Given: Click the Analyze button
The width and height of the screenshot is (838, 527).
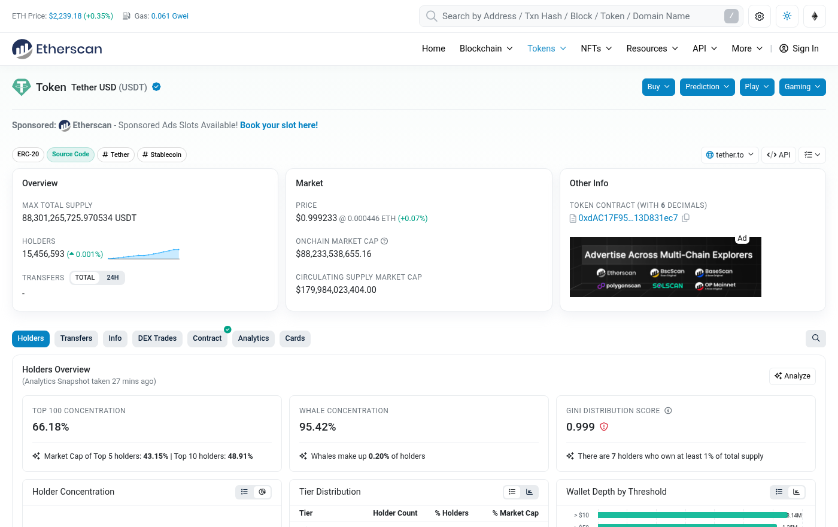Looking at the screenshot, I should pos(793,376).
